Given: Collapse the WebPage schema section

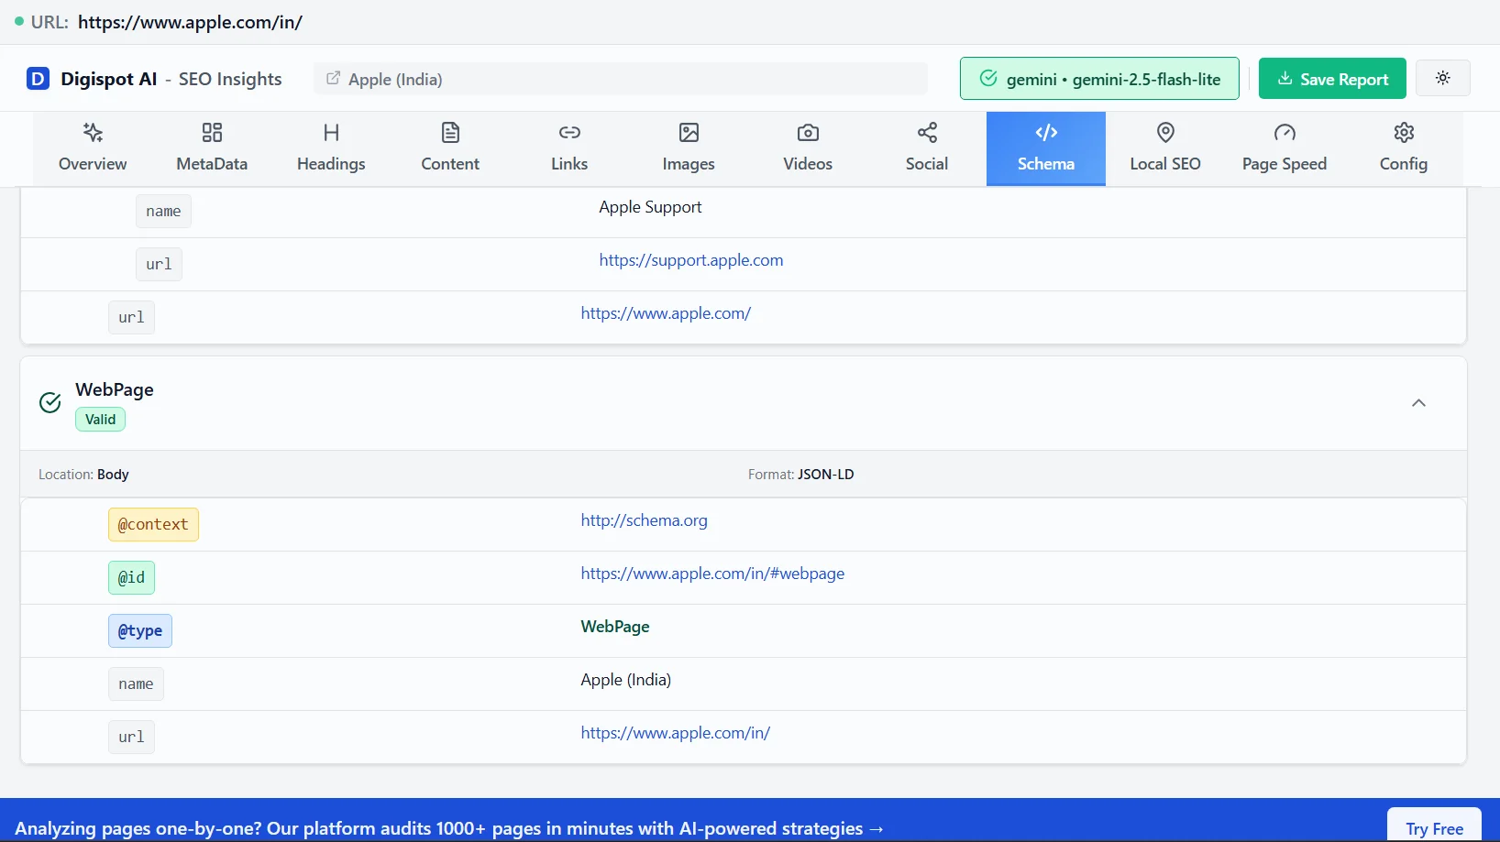Looking at the screenshot, I should [1417, 403].
